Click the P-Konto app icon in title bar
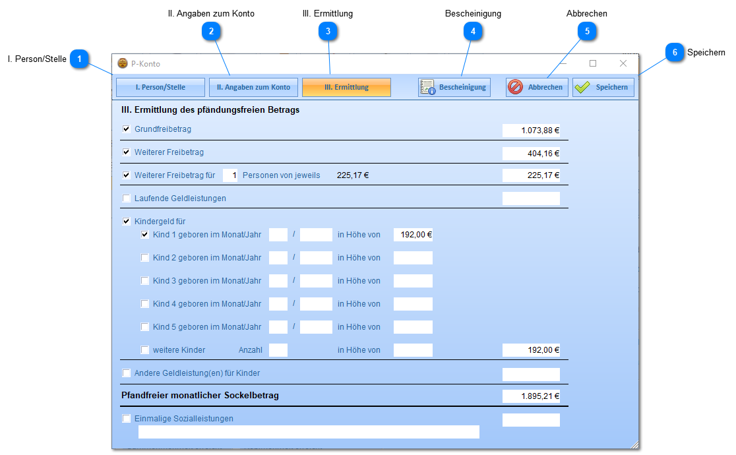 point(123,64)
